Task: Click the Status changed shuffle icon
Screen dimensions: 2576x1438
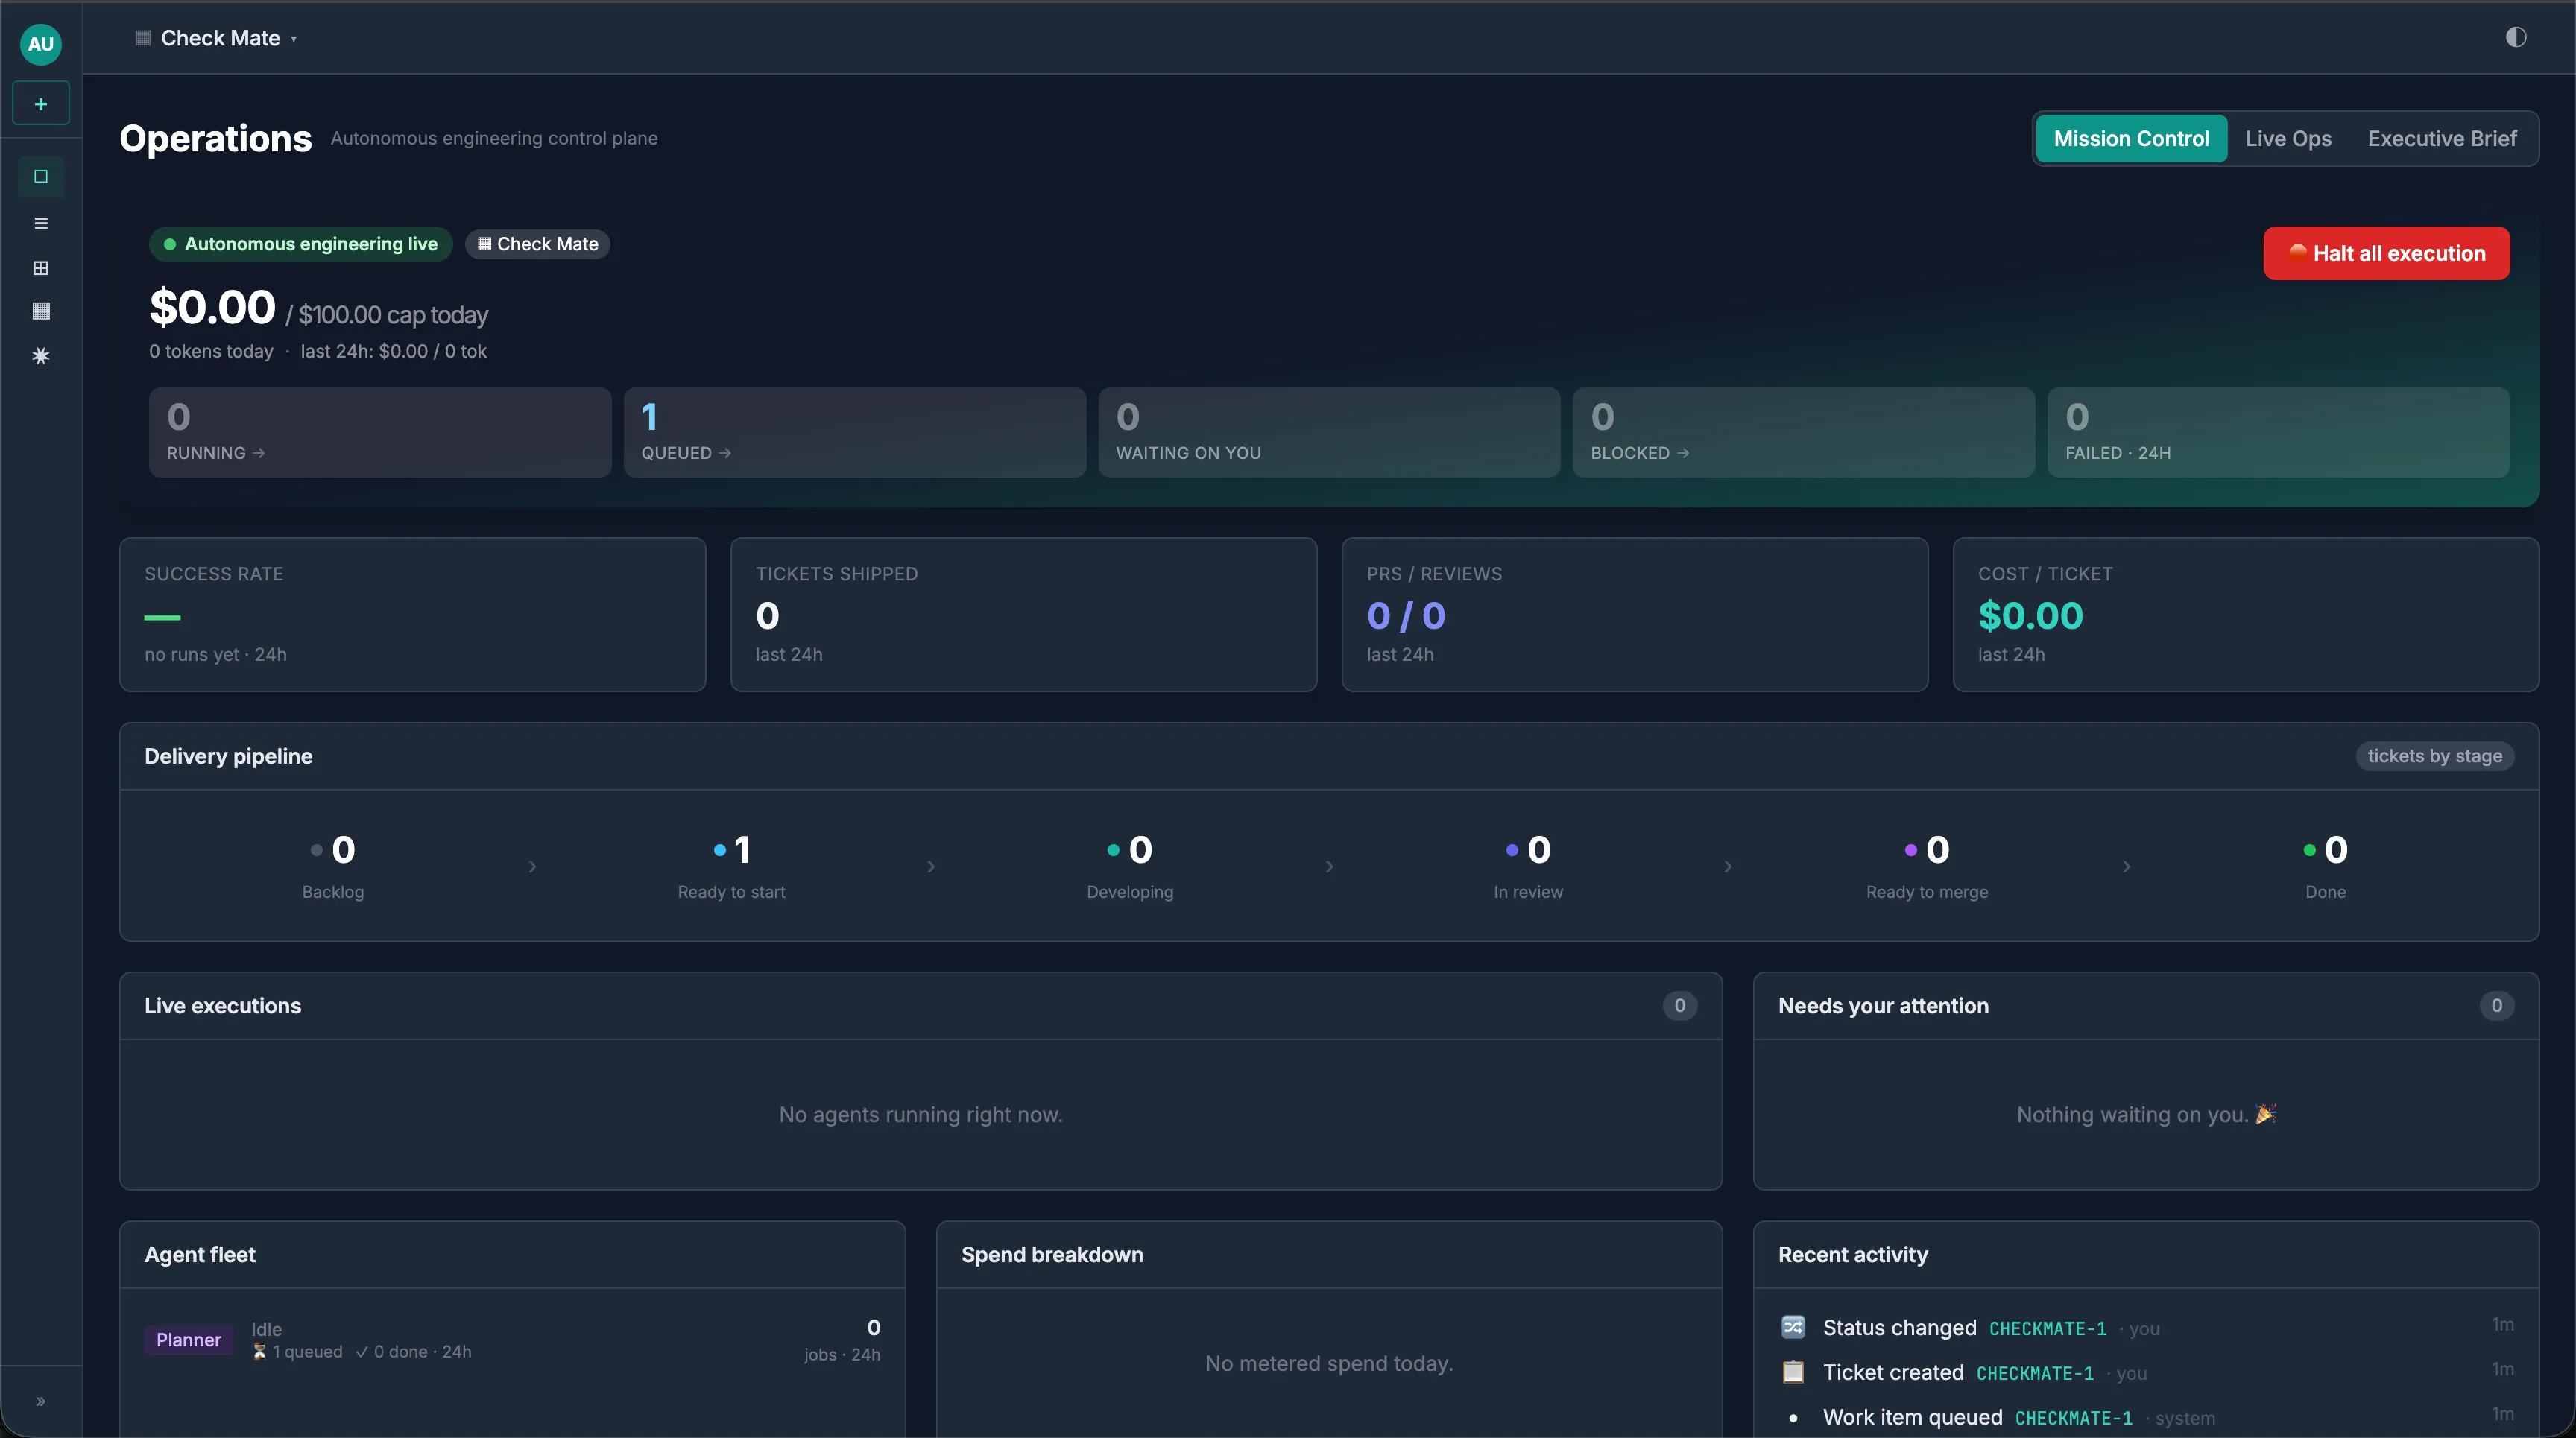Action: (x=1793, y=1327)
